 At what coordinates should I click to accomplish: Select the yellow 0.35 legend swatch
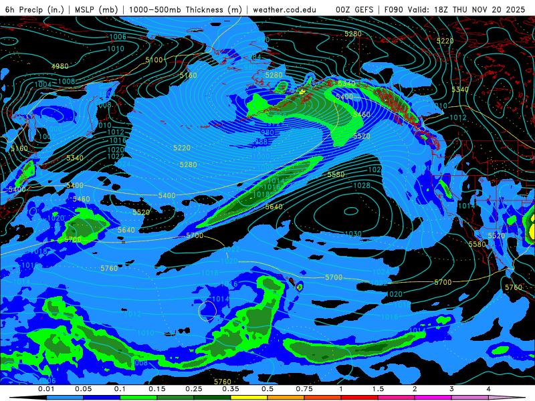pyautogui.click(x=249, y=398)
